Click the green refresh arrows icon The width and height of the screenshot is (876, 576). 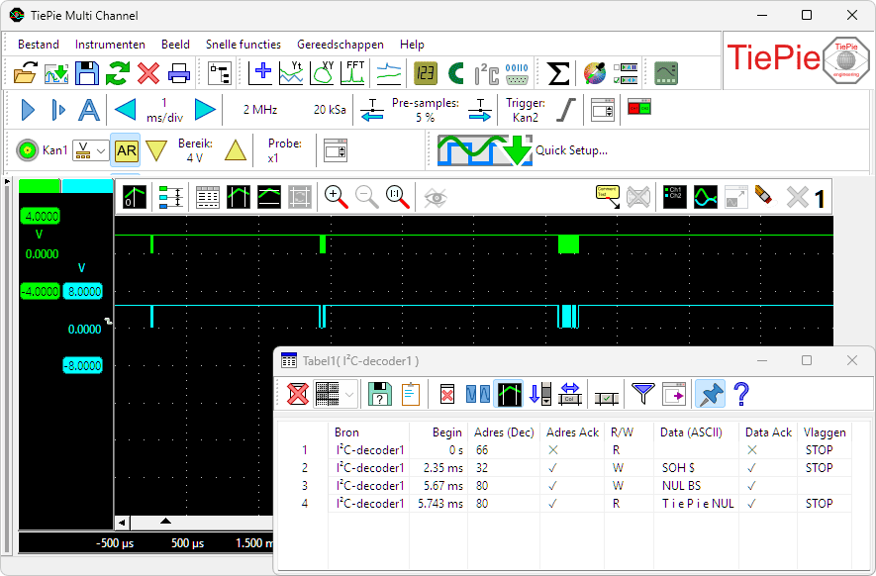point(118,73)
